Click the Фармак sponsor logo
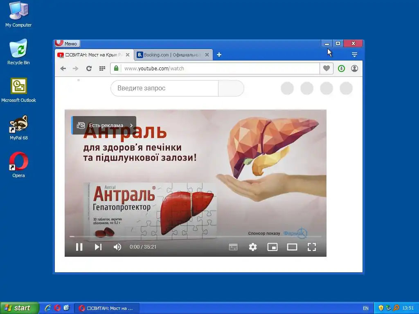419x314 pixels. tap(295, 233)
